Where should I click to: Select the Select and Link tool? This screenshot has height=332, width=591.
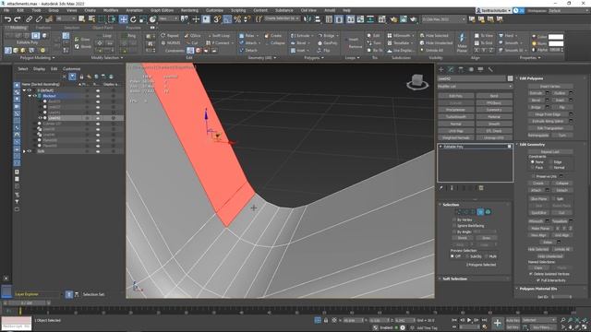coord(29,18)
